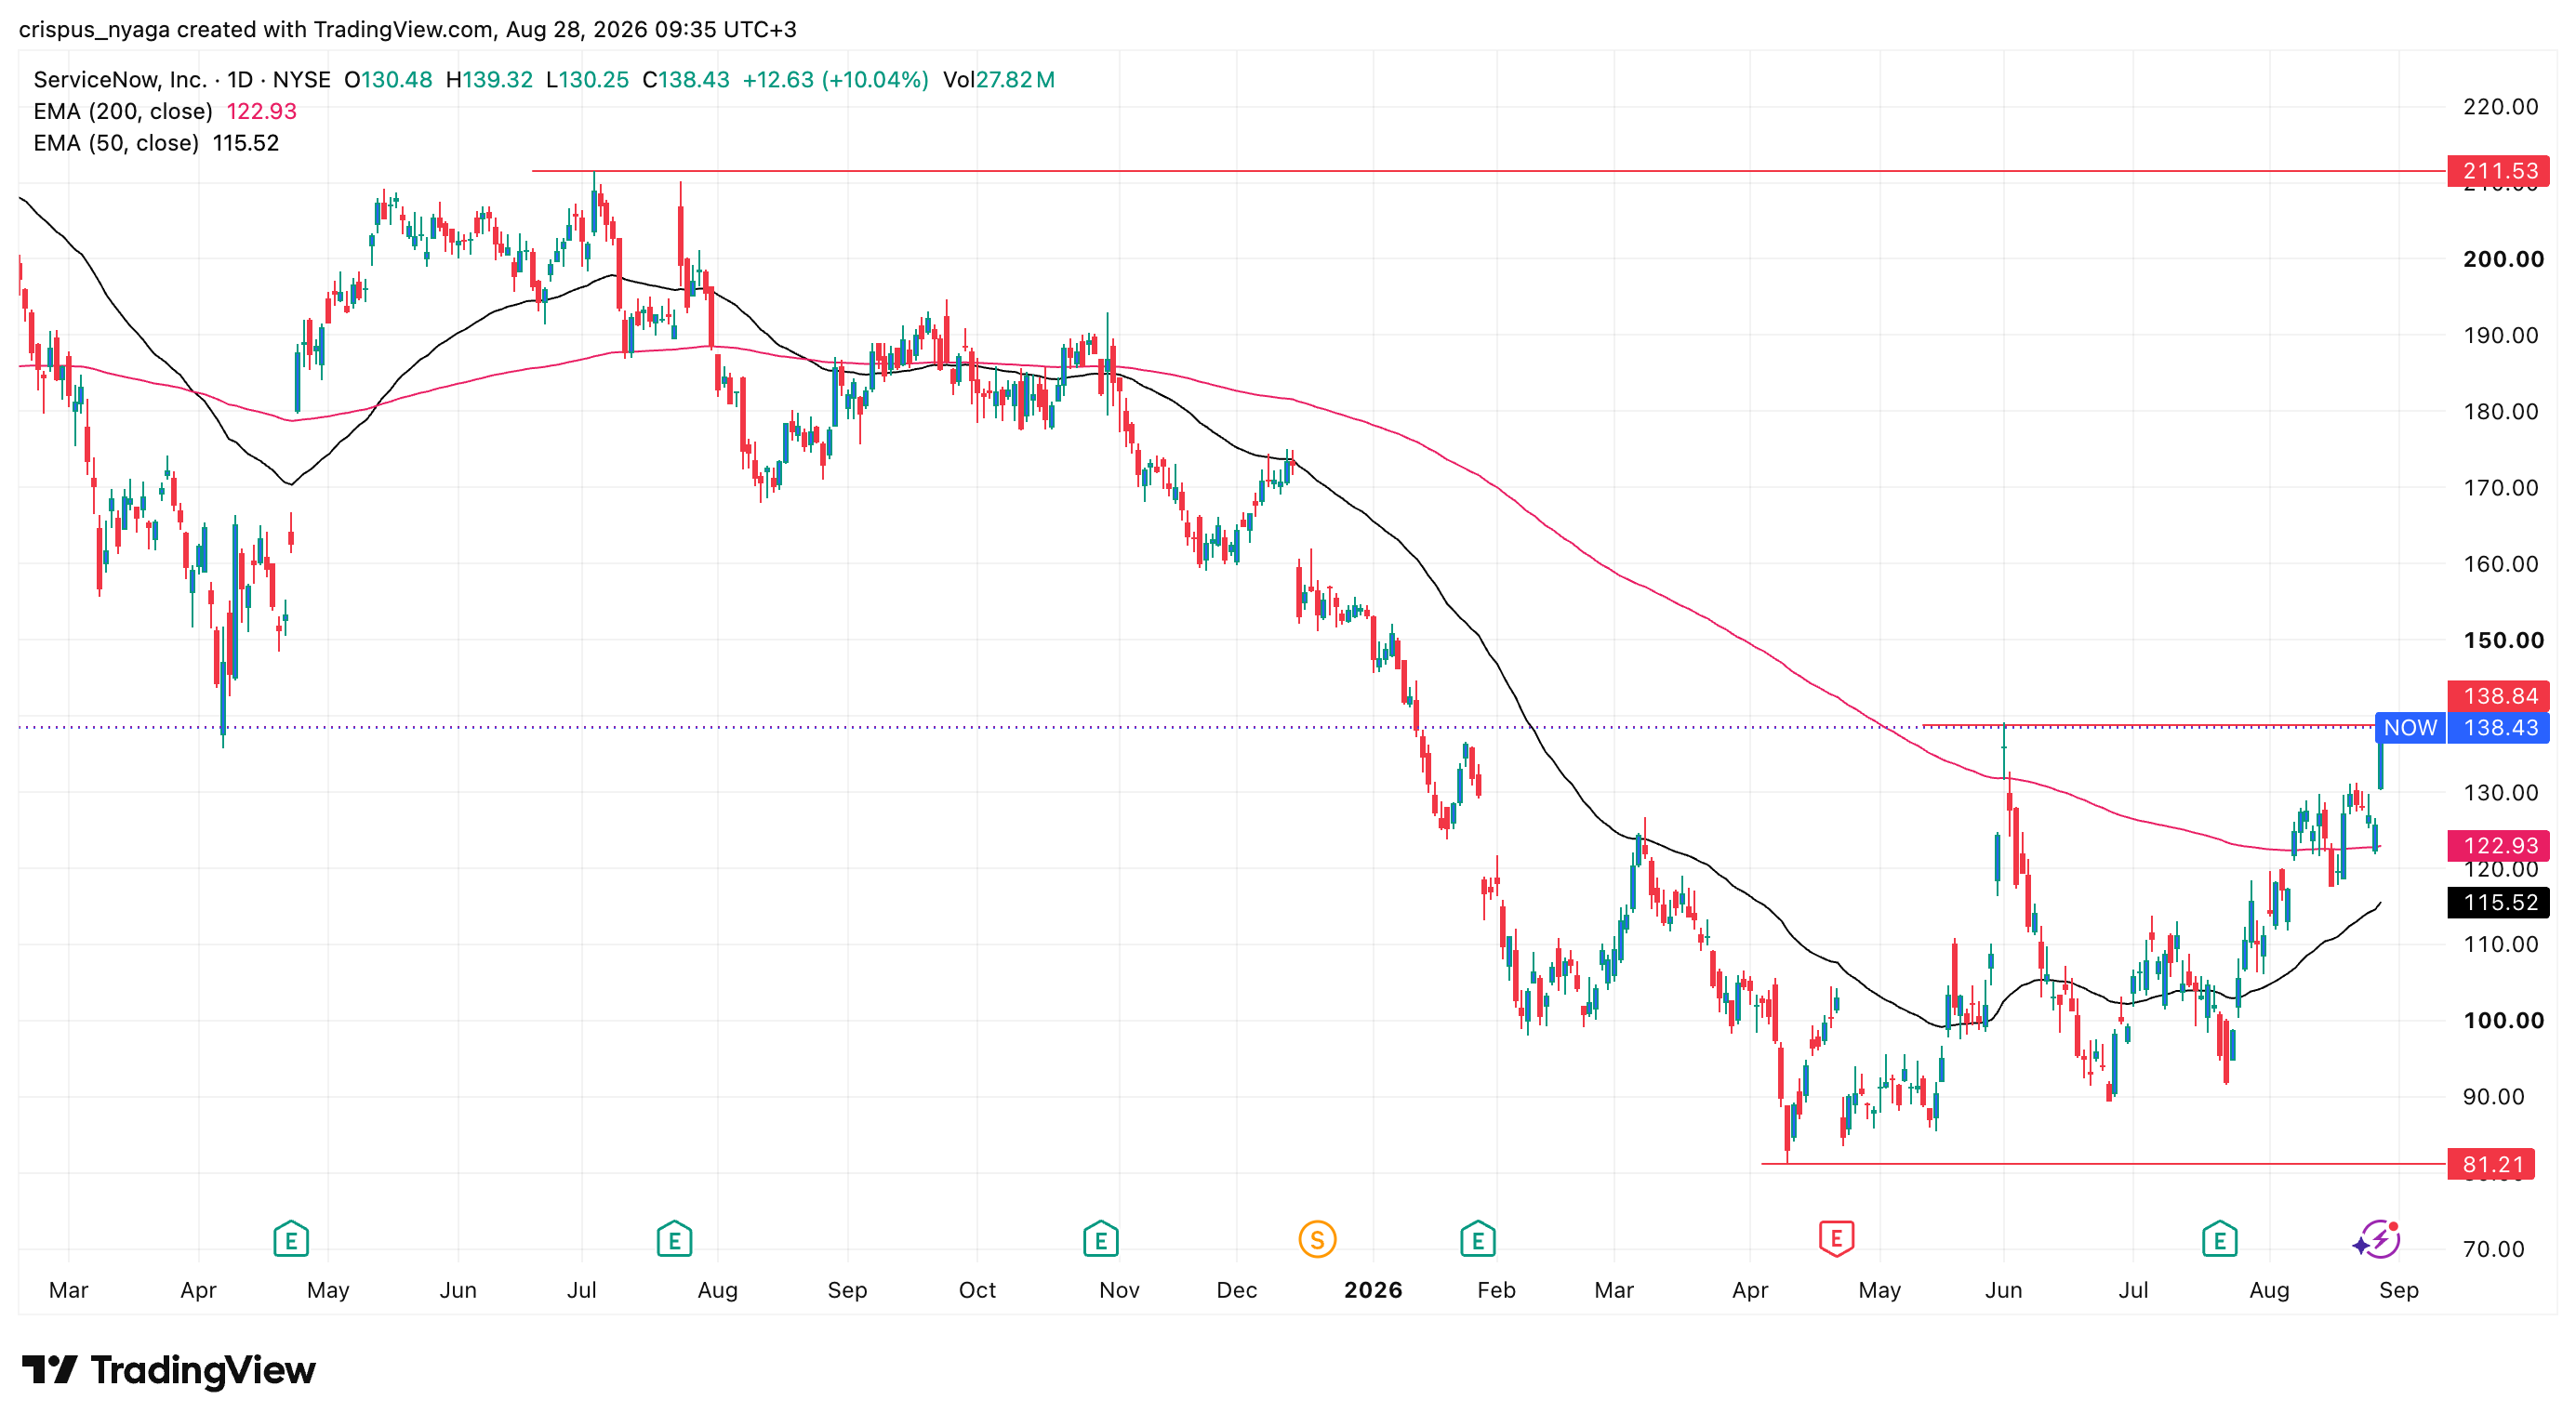The width and height of the screenshot is (2576, 1426).
Task: Click the Dec label on the time axis
Action: pyautogui.click(x=1236, y=1290)
